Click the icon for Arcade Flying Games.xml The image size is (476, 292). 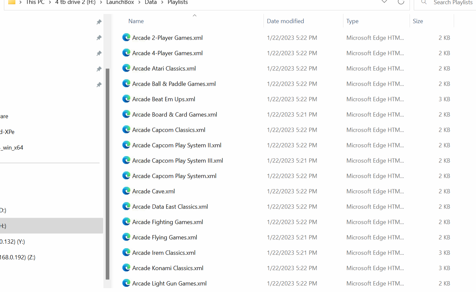(x=126, y=237)
